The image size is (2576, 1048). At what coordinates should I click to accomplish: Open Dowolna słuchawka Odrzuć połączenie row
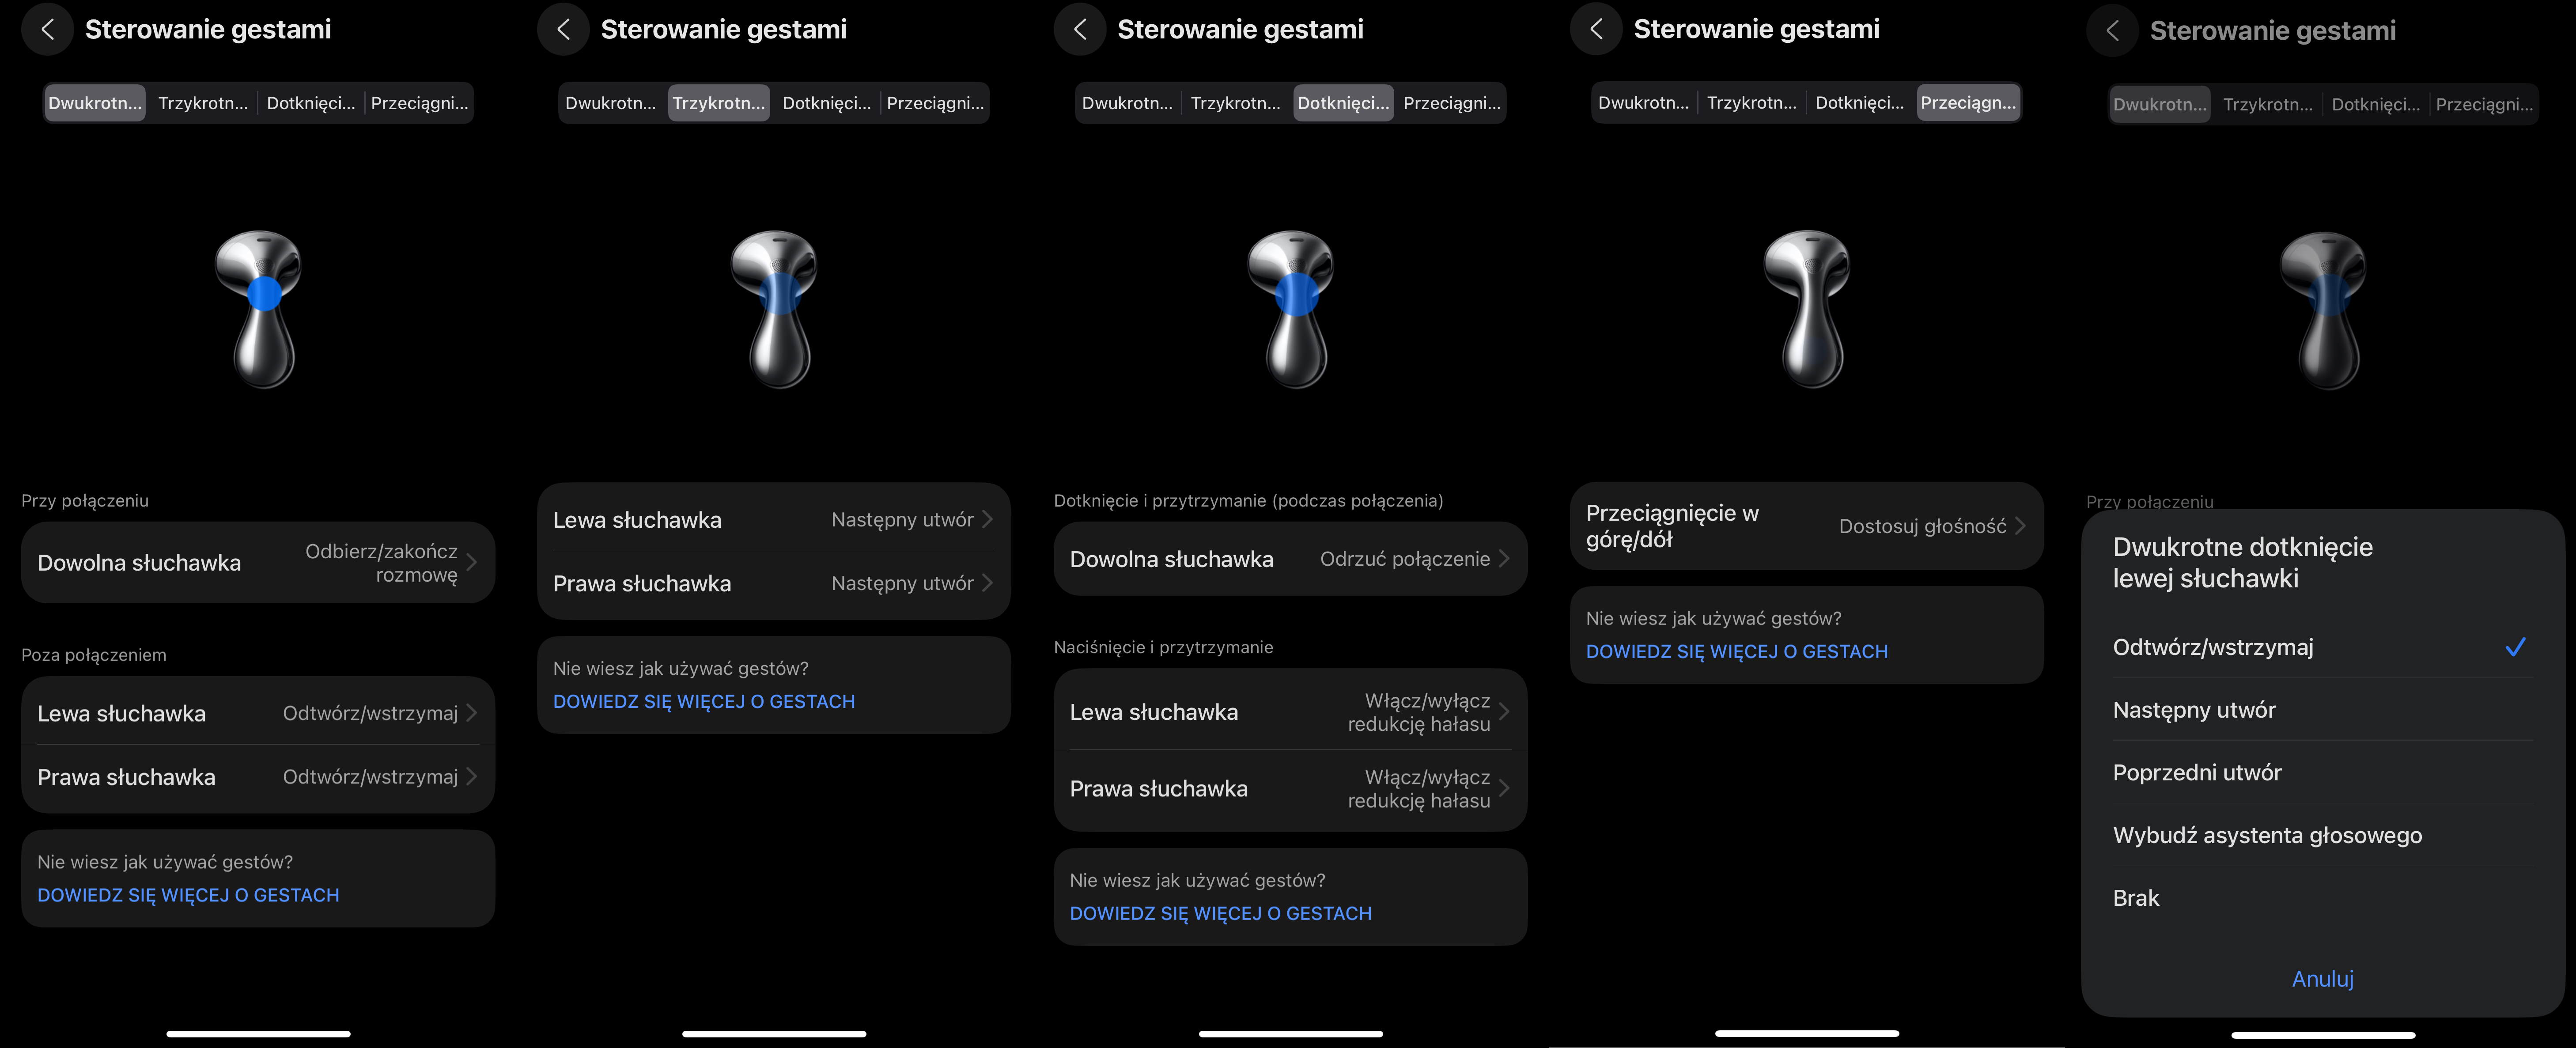click(x=1290, y=559)
